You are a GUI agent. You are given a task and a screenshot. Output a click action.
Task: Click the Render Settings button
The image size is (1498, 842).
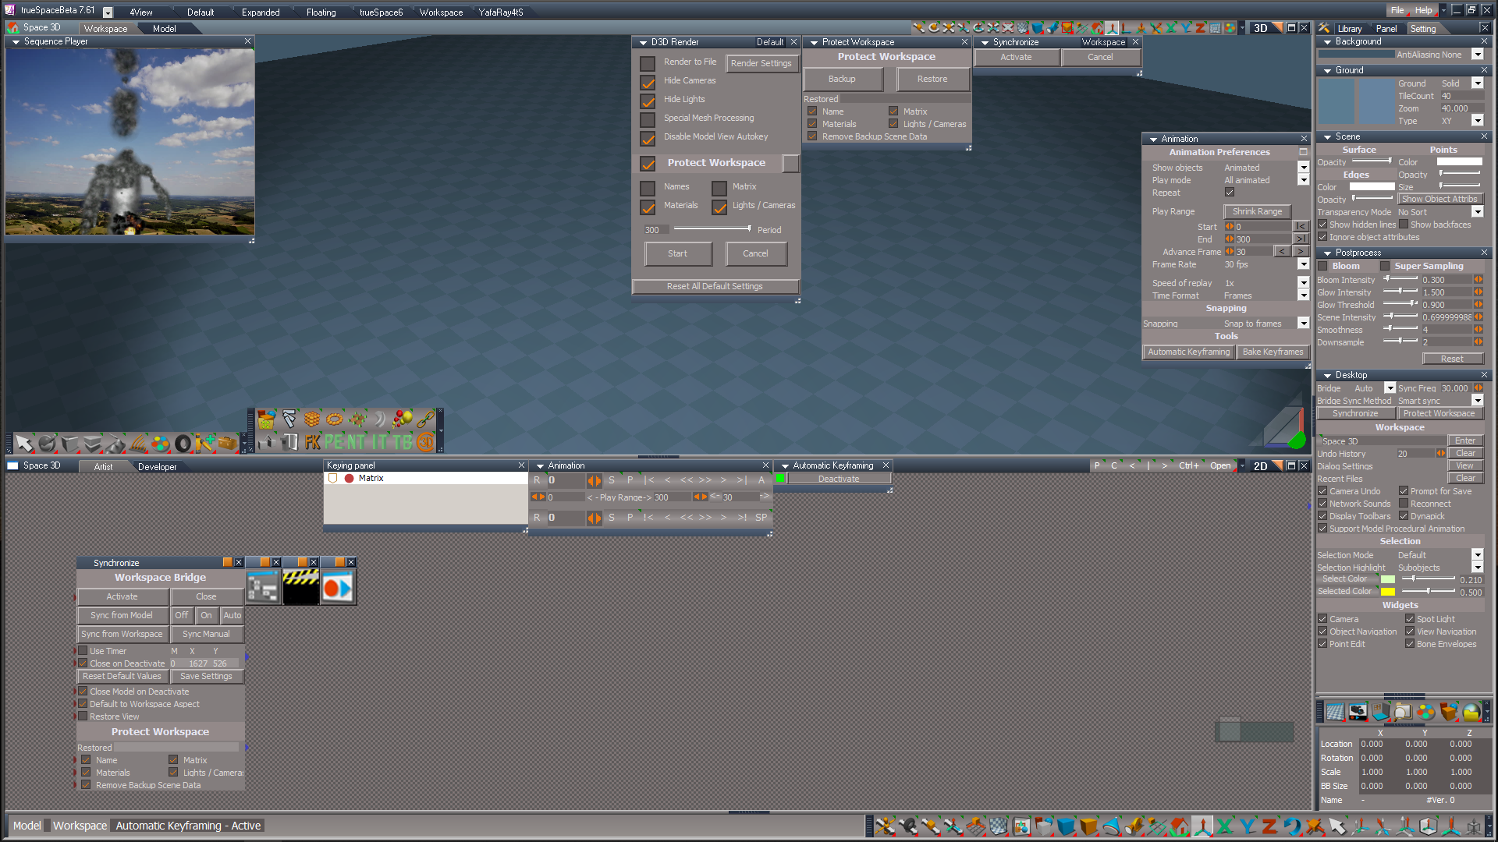coord(761,63)
